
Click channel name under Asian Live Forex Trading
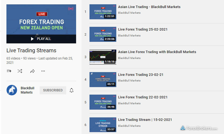(x=129, y=58)
